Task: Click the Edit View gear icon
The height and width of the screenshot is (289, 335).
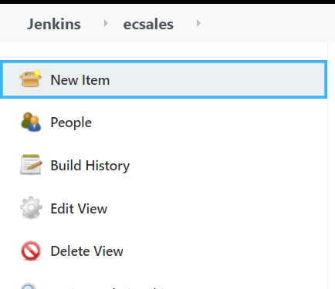Action: 31,208
